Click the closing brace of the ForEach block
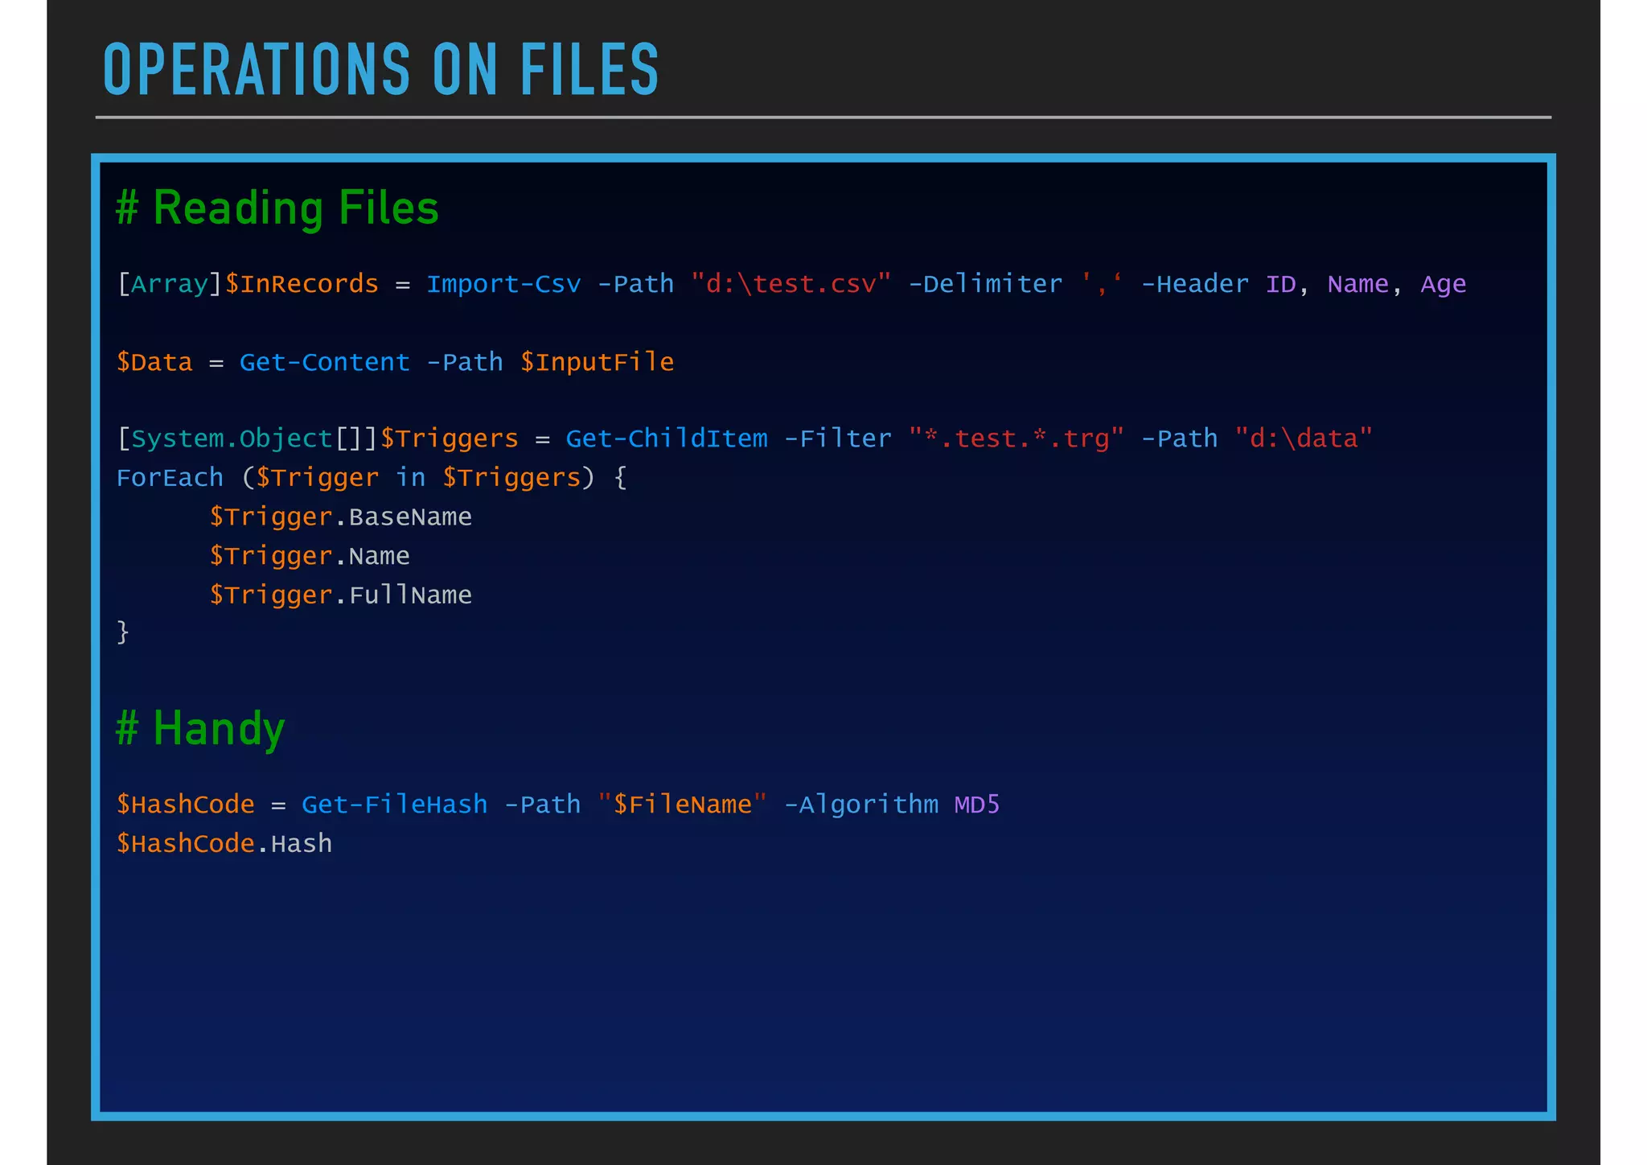Screen dimensions: 1647x1165 (123, 632)
